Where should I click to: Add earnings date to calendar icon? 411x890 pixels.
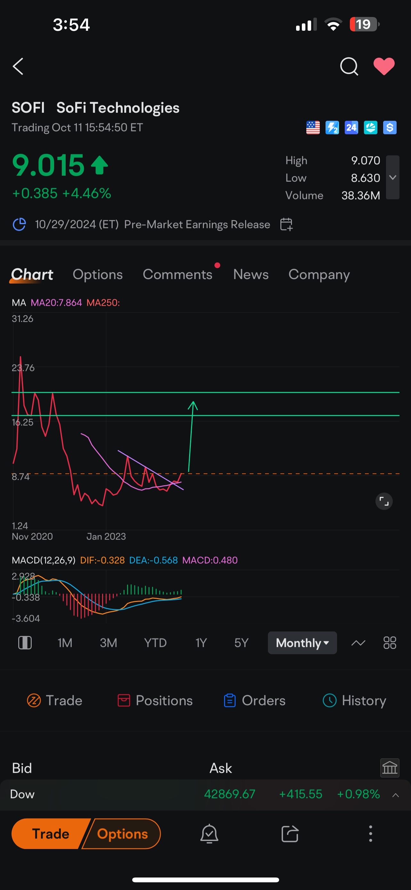(x=286, y=224)
